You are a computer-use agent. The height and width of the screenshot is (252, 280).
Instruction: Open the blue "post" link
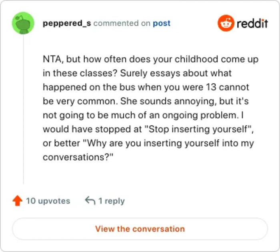coord(162,24)
